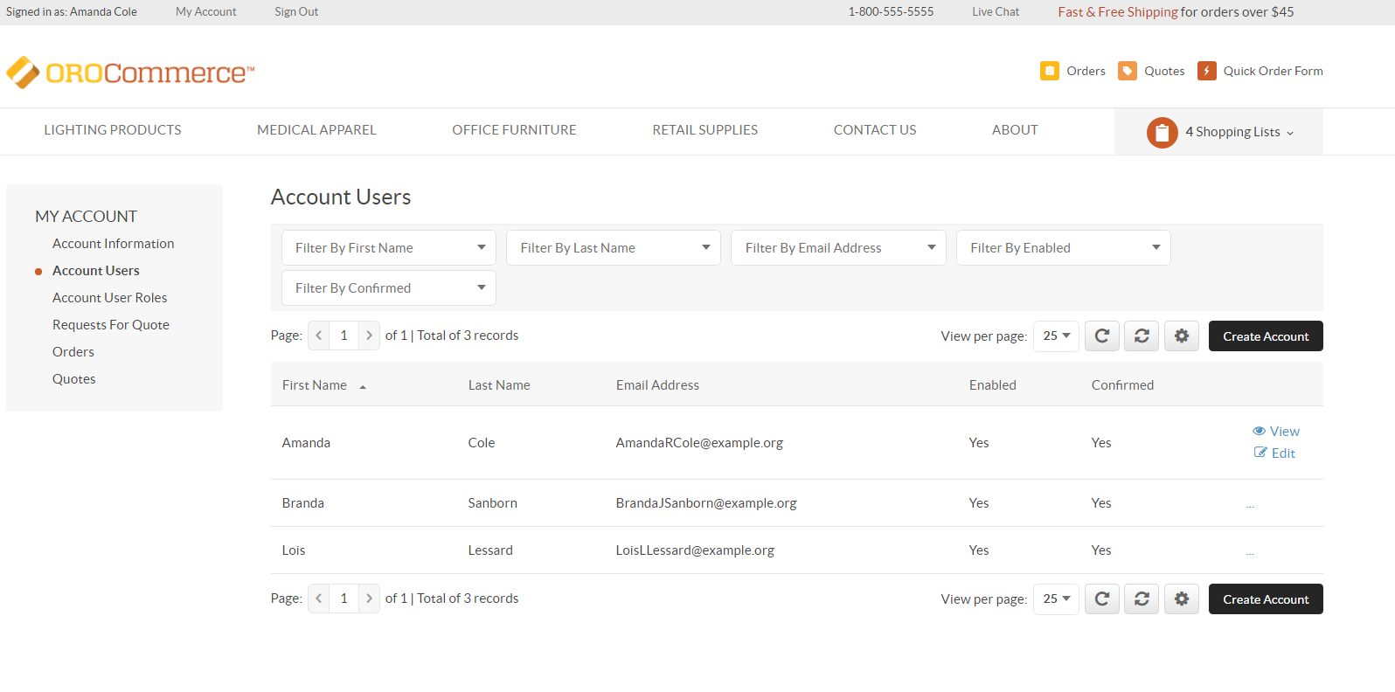Open the Orders icon in header
The image size is (1395, 692).
coord(1050,71)
